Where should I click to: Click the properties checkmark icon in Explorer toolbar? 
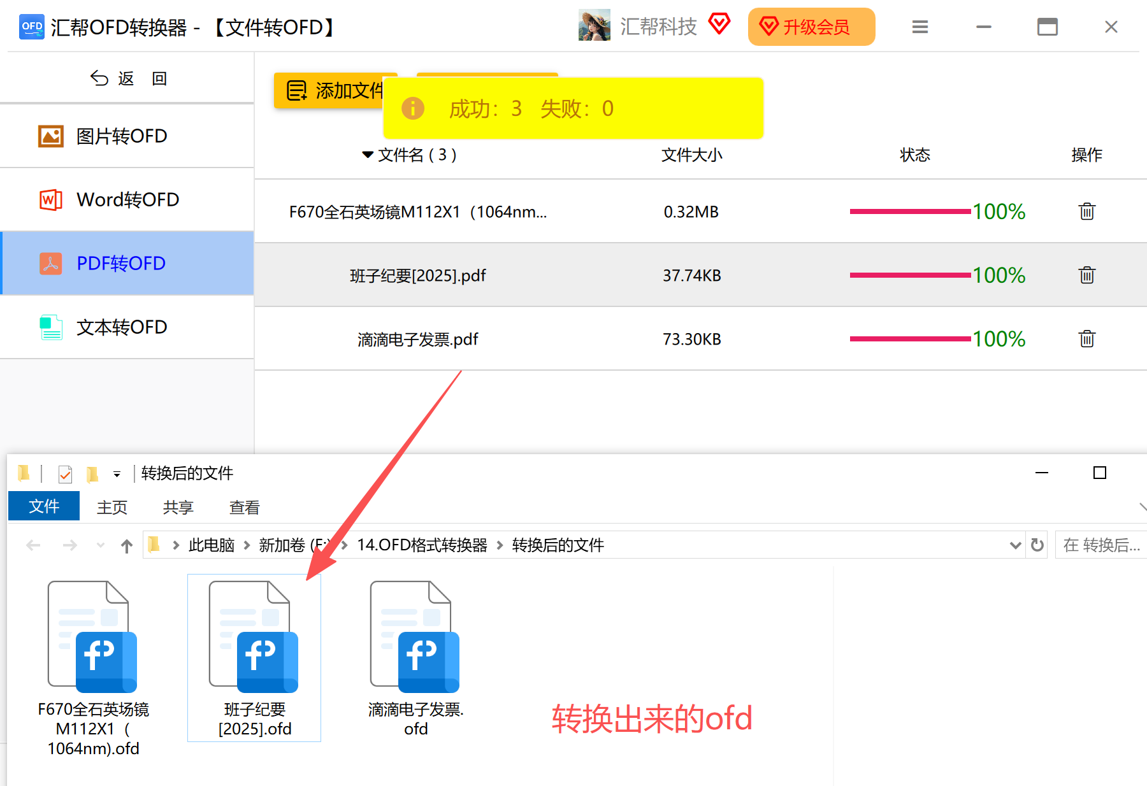click(x=65, y=475)
